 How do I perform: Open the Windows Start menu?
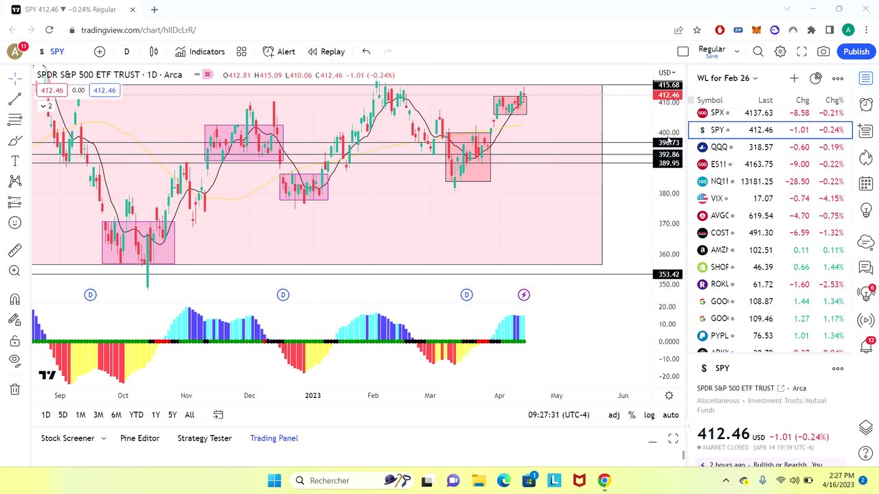274,480
